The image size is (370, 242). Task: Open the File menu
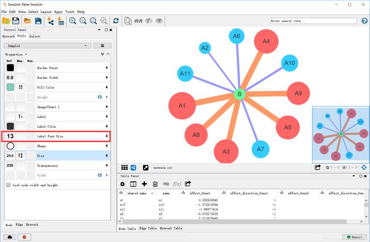click(4, 12)
